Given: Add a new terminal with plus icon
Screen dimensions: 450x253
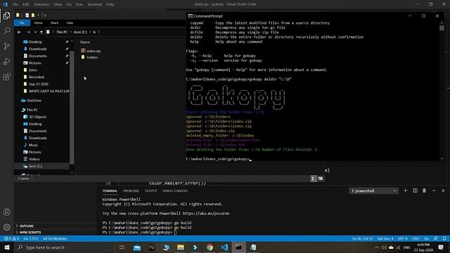Looking at the screenshot, I should (405, 190).
